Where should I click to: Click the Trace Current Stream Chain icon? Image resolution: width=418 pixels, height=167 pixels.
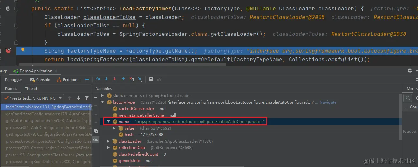pyautogui.click(x=159, y=79)
